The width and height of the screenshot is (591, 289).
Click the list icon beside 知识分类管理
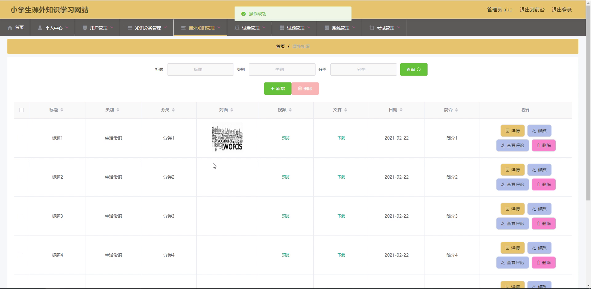(130, 28)
